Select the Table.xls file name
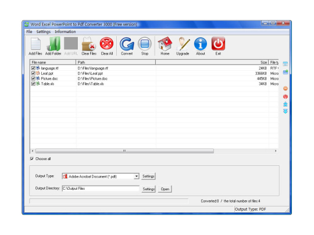 [x=48, y=84]
